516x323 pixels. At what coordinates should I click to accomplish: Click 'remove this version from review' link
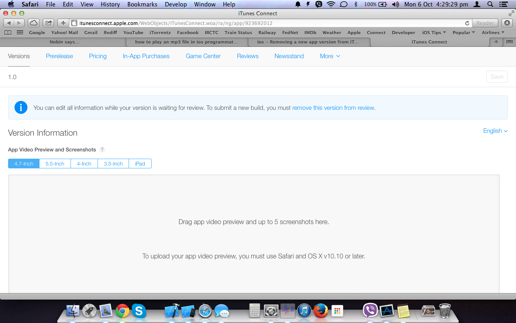(x=333, y=108)
